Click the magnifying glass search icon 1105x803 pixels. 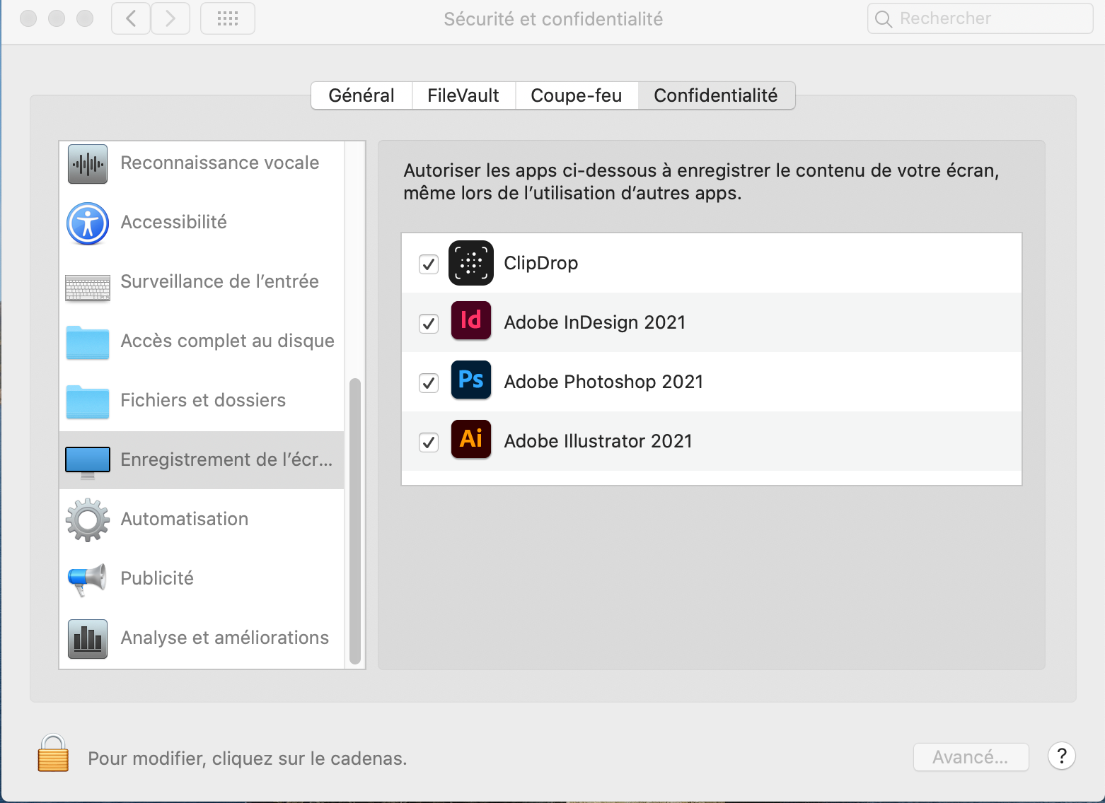pos(884,19)
